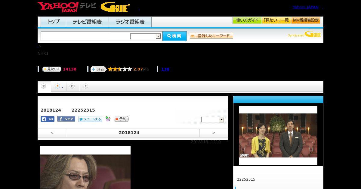Go to next date with > arrow
Image resolution: width=361 pixels, height=189 pixels.
click(214, 133)
